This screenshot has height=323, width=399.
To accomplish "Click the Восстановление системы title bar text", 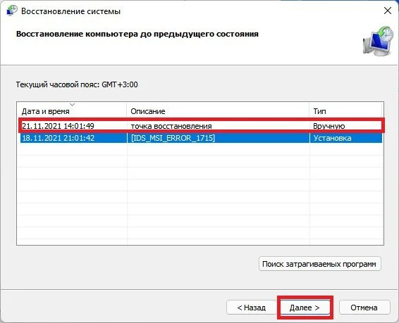I will click(x=70, y=11).
